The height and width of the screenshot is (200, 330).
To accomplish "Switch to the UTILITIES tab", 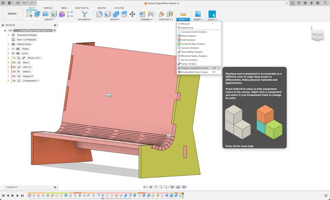I will [x=119, y=8].
